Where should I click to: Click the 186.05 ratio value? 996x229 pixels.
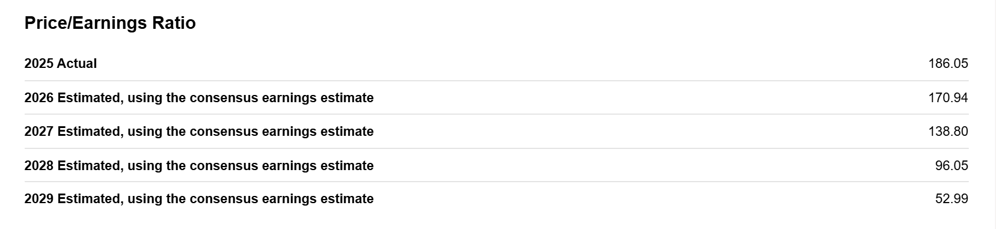coord(948,64)
